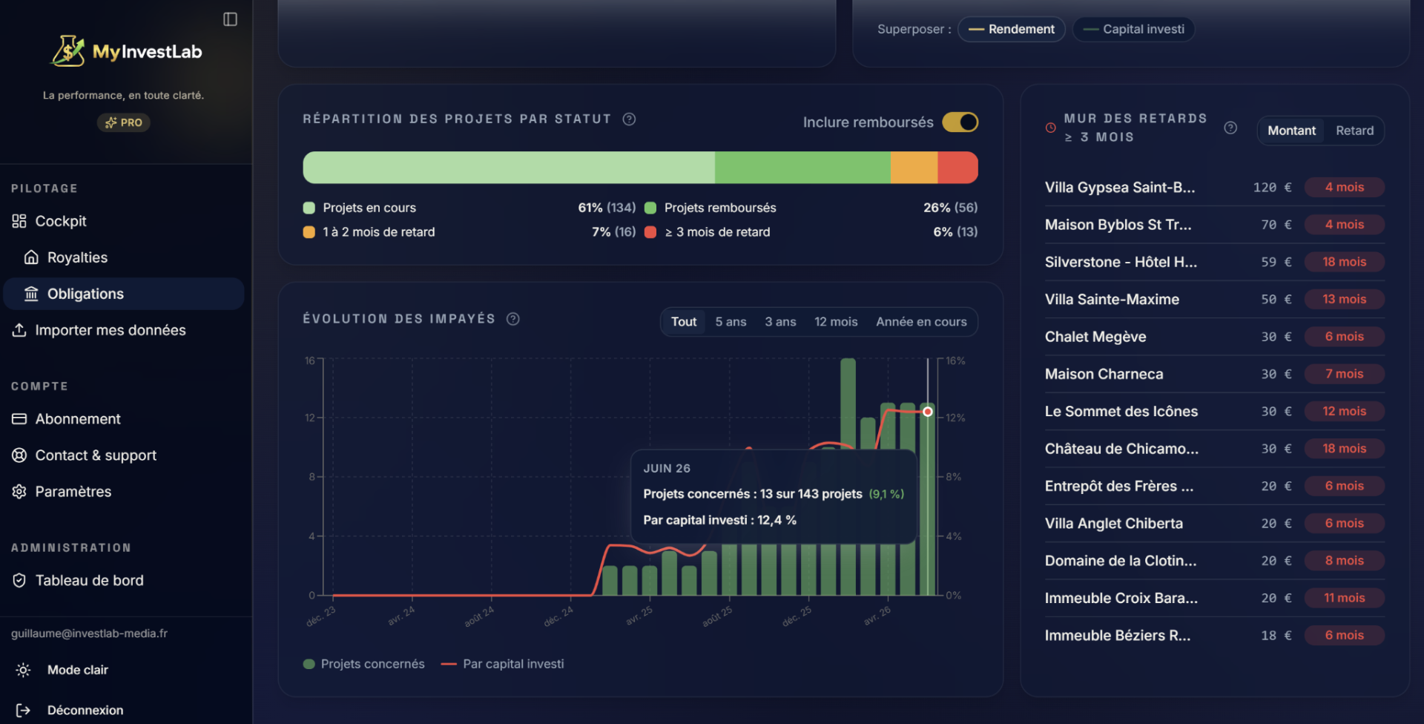
Task: Collapse the sidebar with the panel icon
Action: click(230, 19)
